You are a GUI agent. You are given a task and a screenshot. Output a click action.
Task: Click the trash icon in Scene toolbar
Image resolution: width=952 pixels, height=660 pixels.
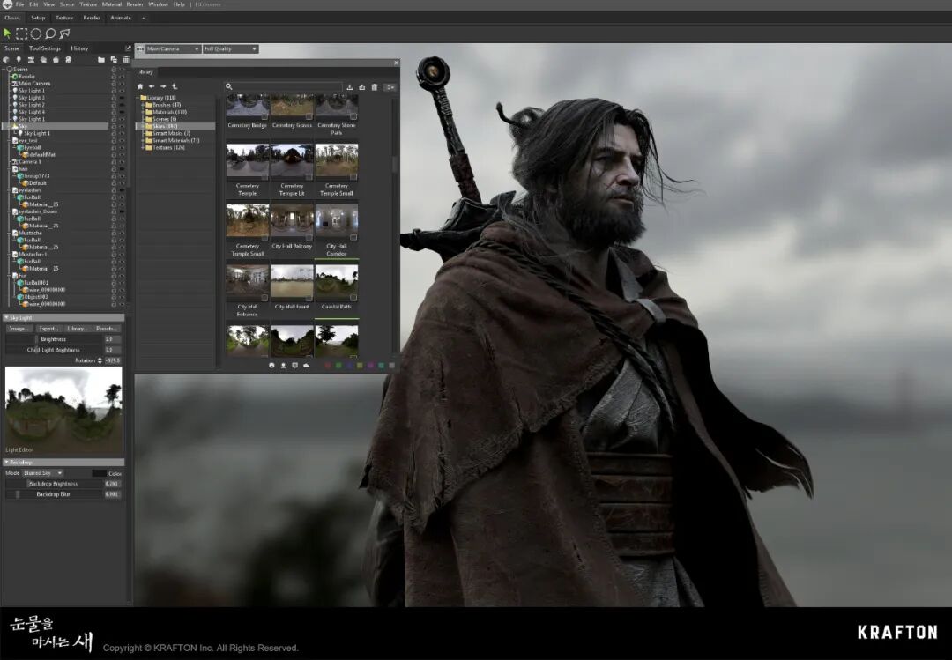tap(126, 60)
